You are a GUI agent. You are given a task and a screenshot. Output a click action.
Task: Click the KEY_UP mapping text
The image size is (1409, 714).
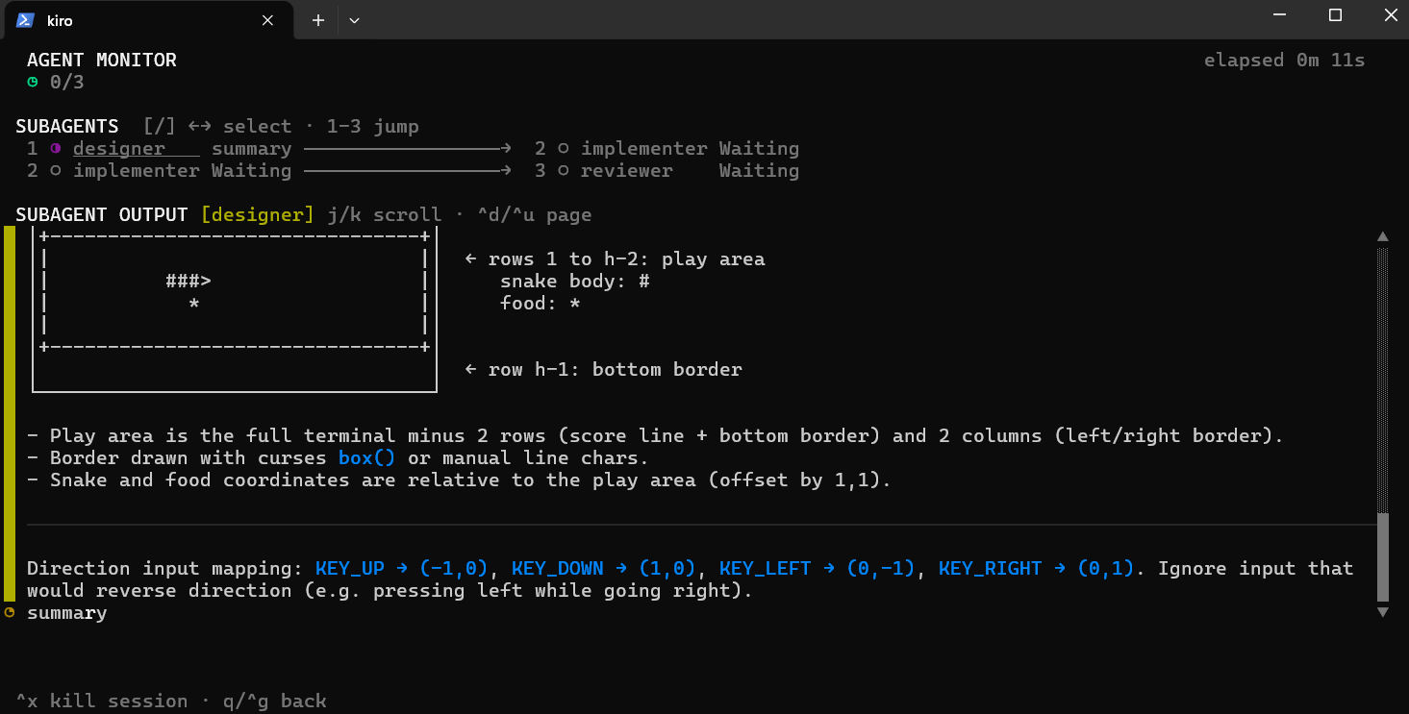click(350, 568)
